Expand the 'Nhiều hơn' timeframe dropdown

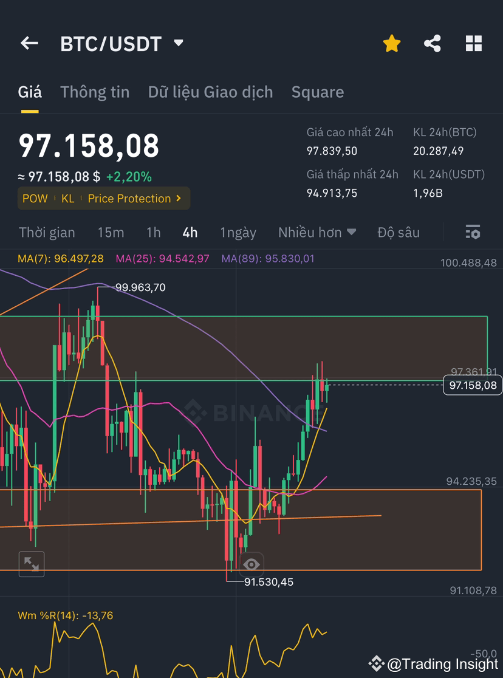coord(317,232)
